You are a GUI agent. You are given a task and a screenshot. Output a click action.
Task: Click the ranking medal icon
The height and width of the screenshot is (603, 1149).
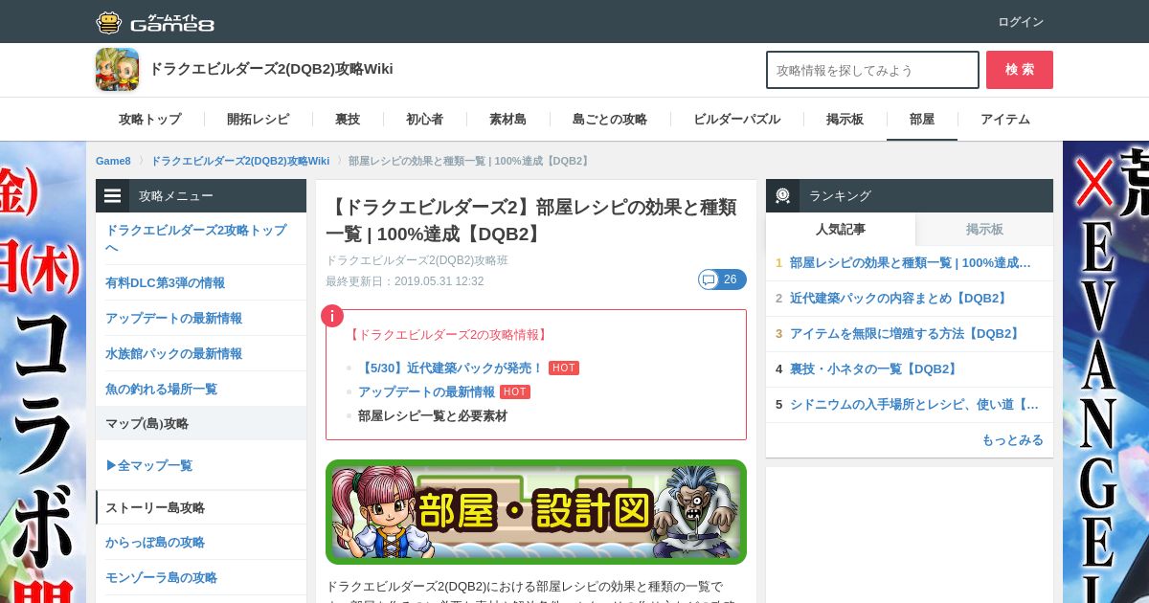783,195
